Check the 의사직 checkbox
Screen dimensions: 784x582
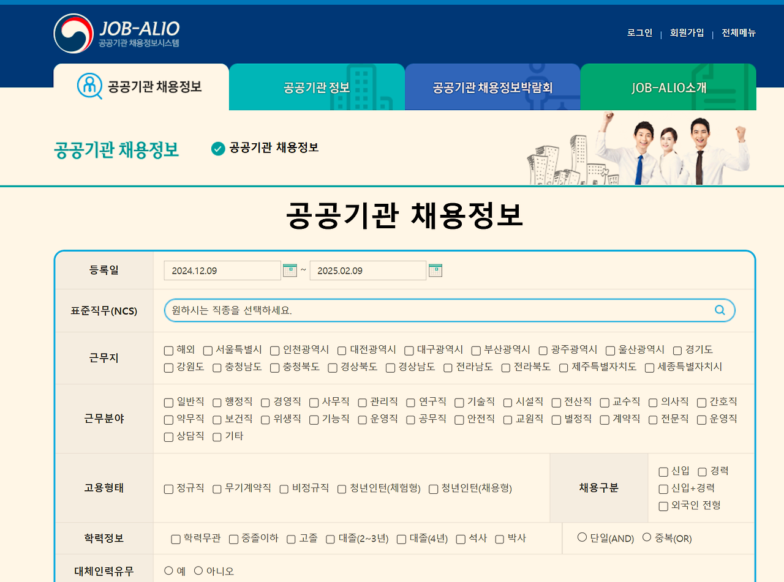[653, 403]
